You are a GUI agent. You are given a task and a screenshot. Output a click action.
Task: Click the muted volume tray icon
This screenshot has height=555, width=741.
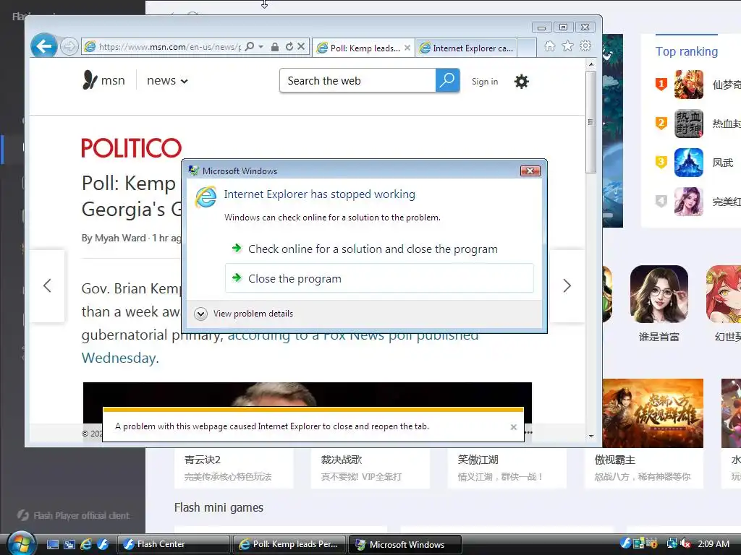click(686, 543)
